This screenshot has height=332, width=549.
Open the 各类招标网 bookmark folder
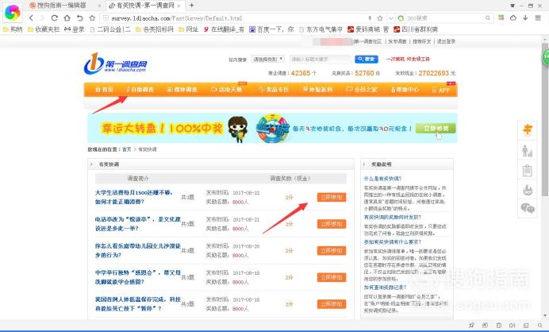(x=155, y=29)
